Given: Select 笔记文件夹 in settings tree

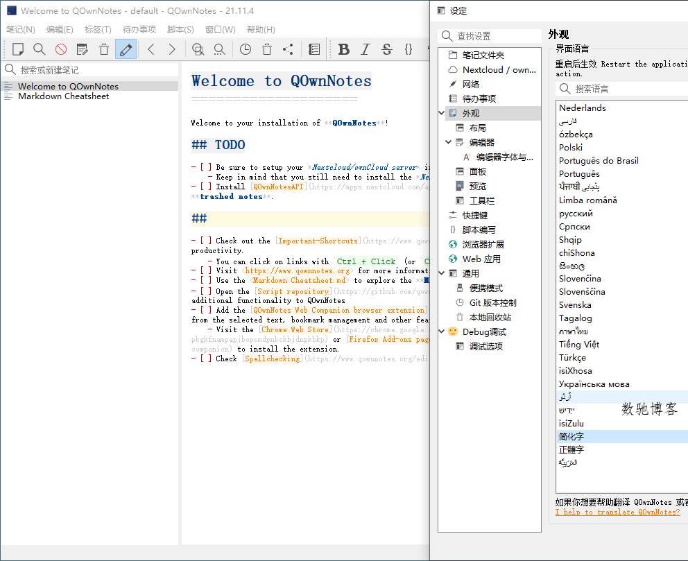Looking at the screenshot, I should (483, 55).
